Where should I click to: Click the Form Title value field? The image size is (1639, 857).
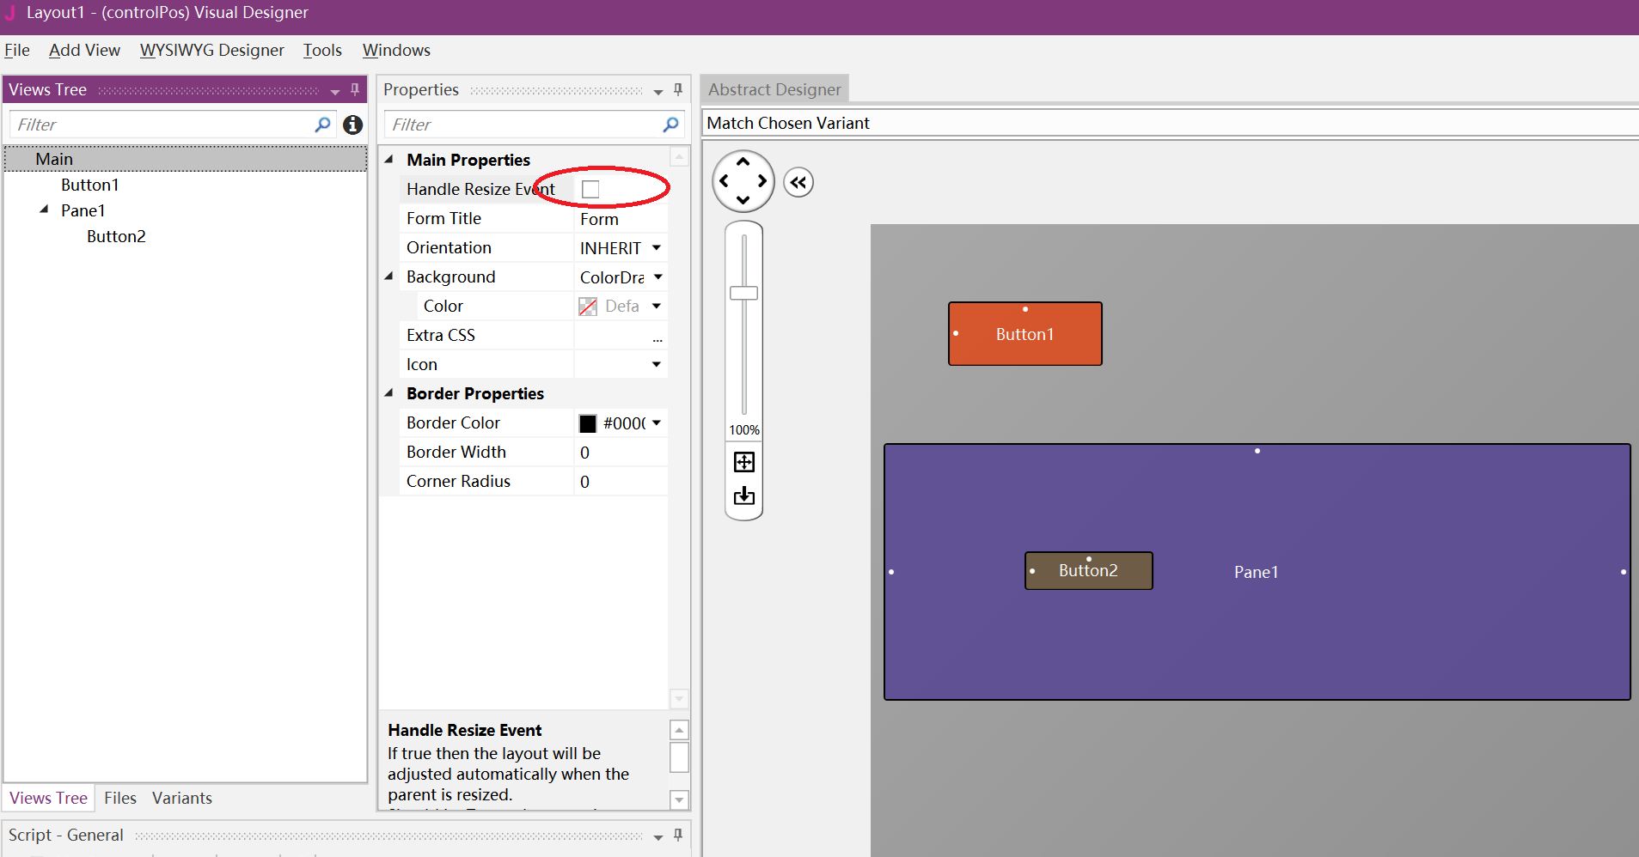pos(620,219)
